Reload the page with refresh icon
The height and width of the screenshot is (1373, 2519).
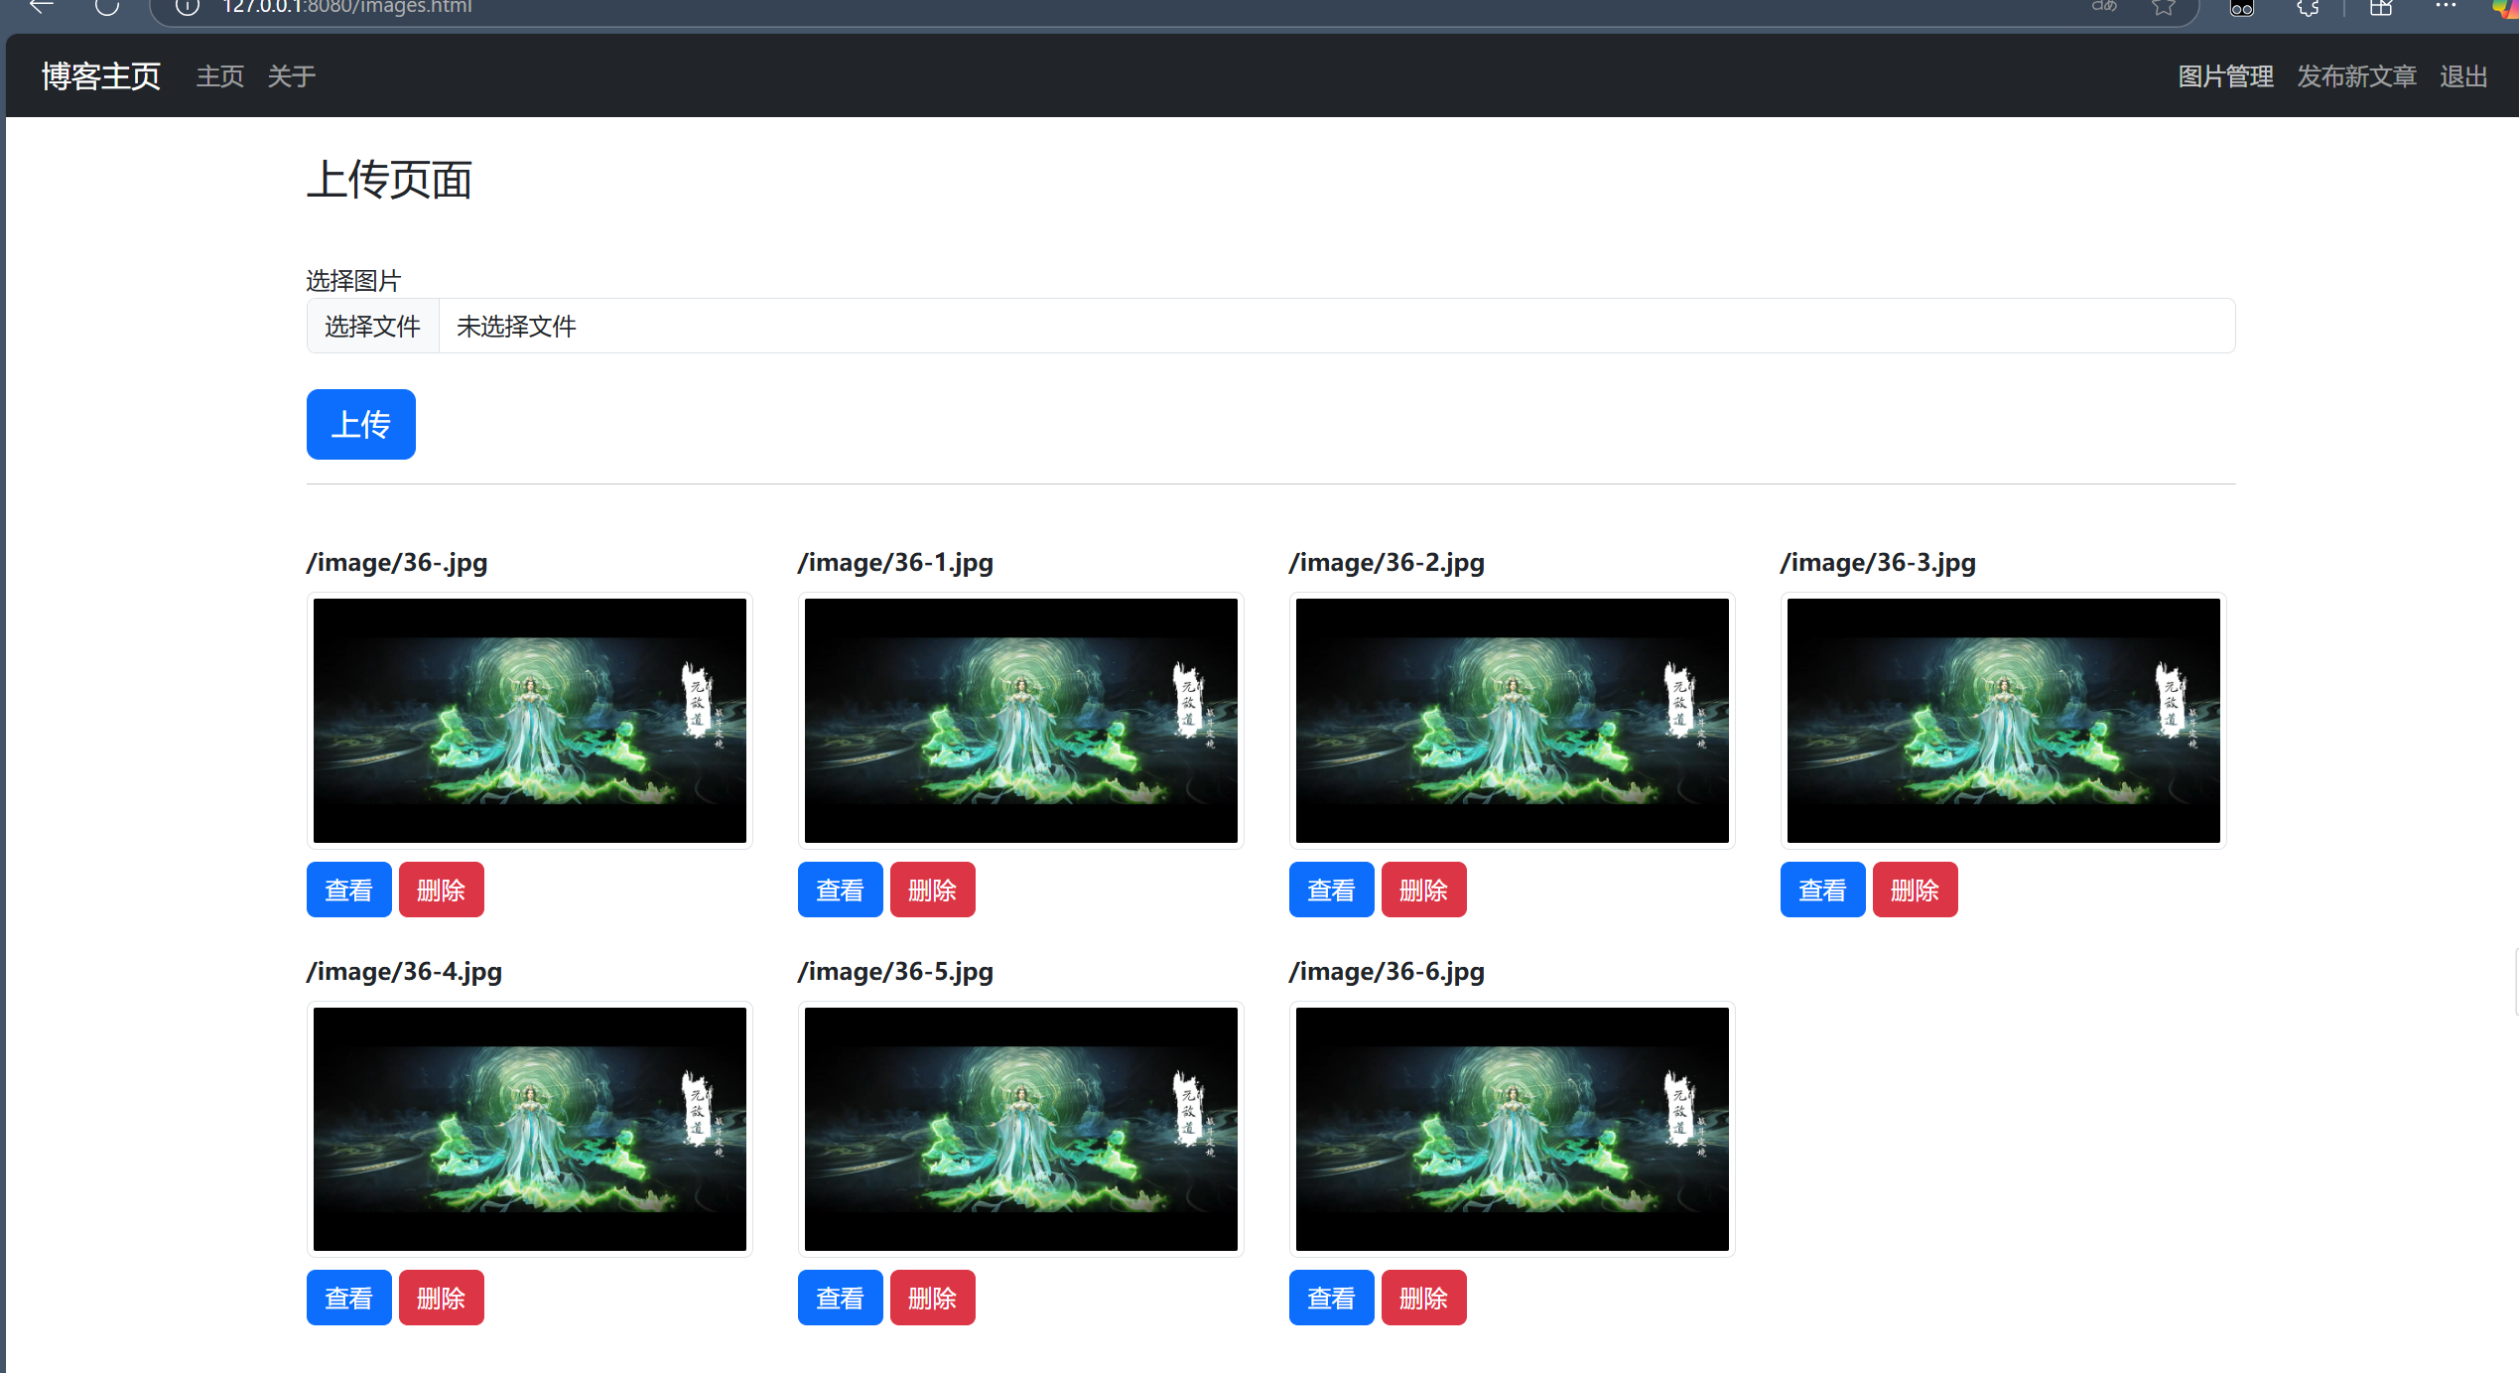coord(107,7)
